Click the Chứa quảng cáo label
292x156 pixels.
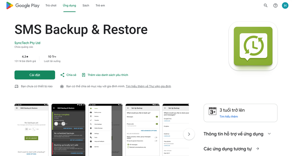(24, 47)
